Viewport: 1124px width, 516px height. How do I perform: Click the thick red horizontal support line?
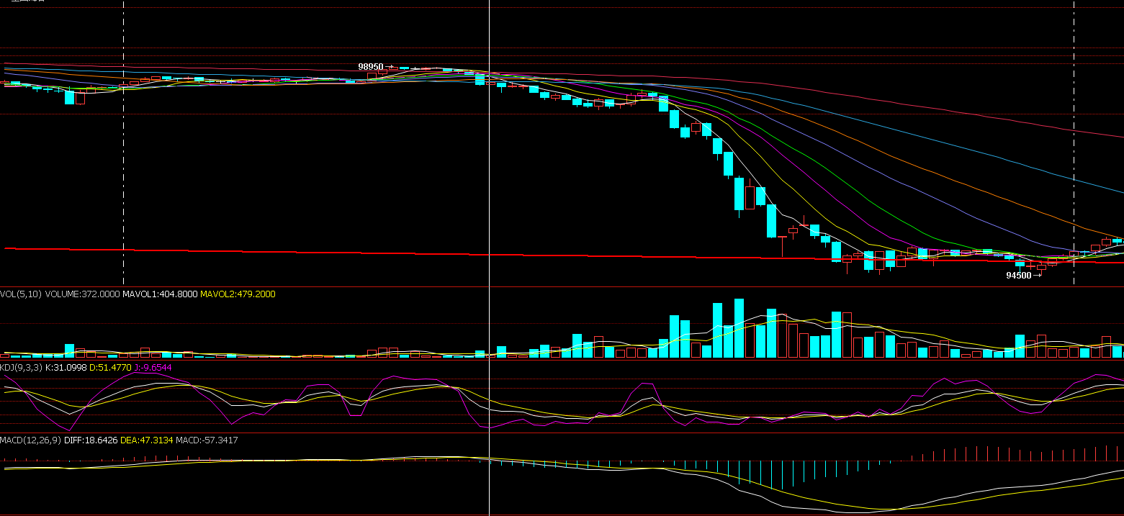[288, 252]
